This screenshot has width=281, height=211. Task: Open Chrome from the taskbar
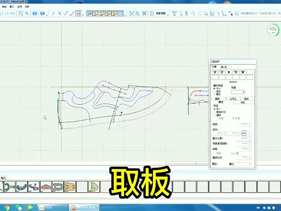tap(7, 208)
